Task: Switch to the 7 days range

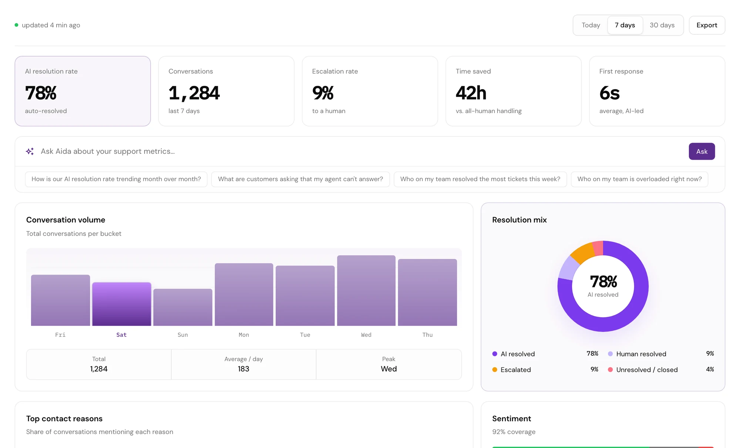Action: pos(625,25)
